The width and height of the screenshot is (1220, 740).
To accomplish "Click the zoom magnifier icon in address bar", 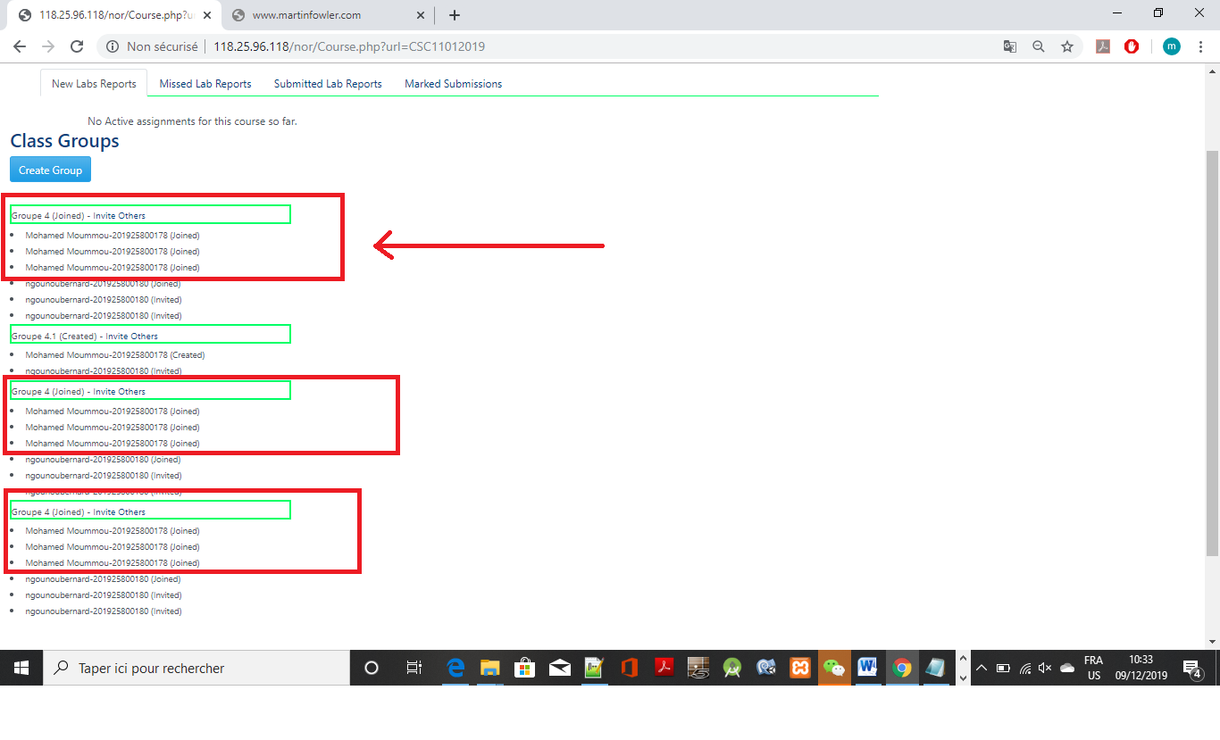I will tap(1038, 46).
